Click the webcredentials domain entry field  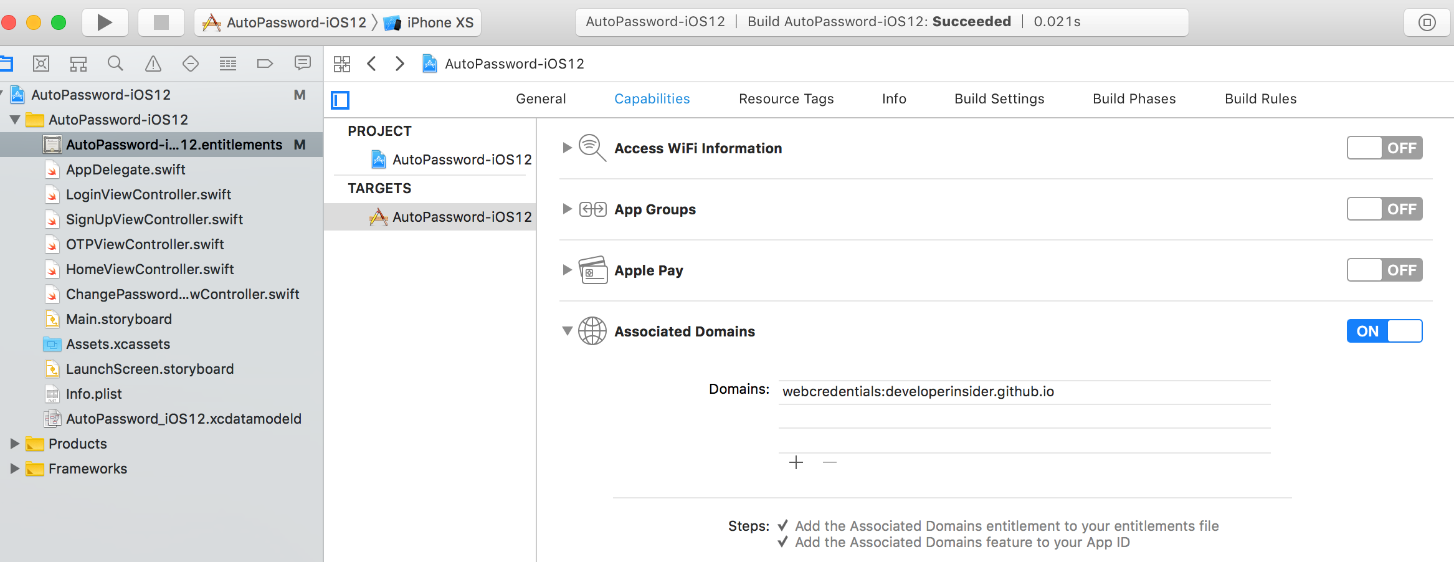pos(1024,392)
